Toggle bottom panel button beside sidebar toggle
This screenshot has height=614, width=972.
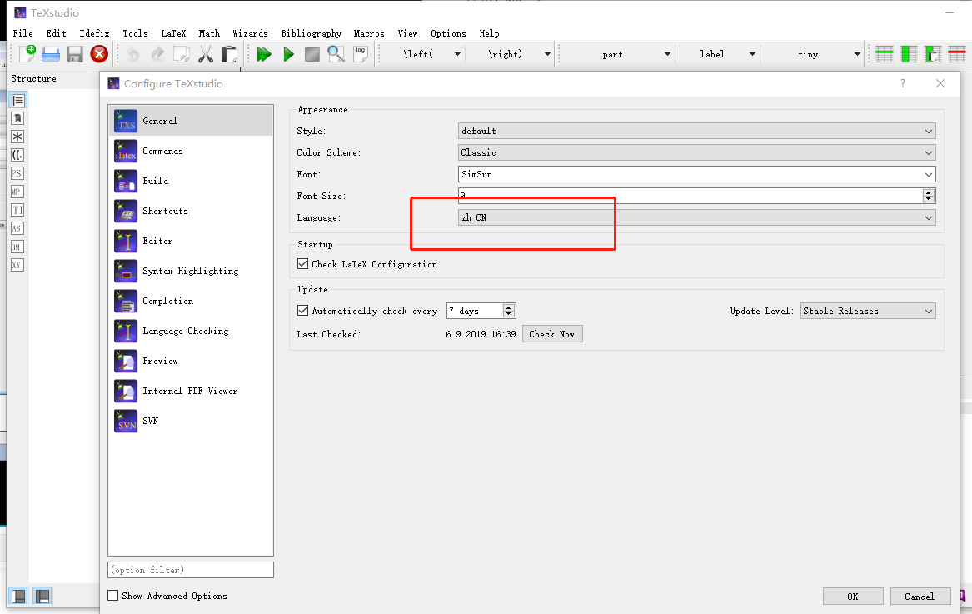pyautogui.click(x=42, y=596)
